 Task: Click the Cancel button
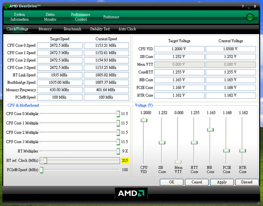[197, 182]
